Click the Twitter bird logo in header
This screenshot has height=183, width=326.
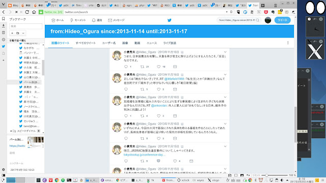pos(170,20)
